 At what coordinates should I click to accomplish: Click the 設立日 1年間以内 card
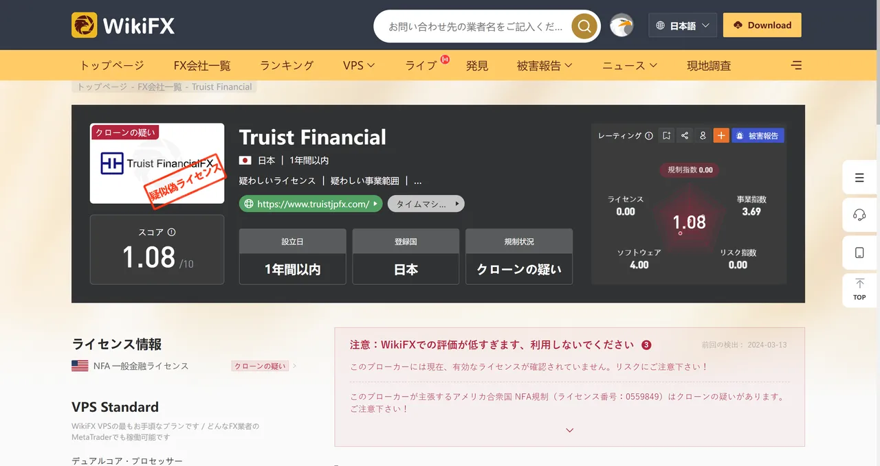point(292,256)
